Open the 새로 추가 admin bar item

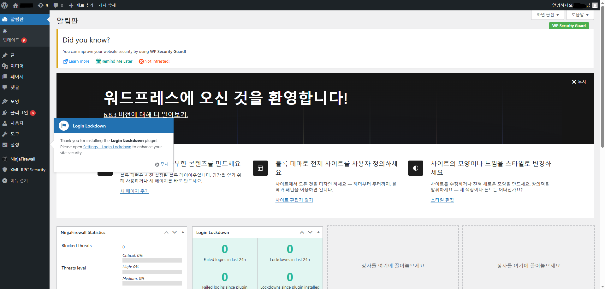point(81,5)
